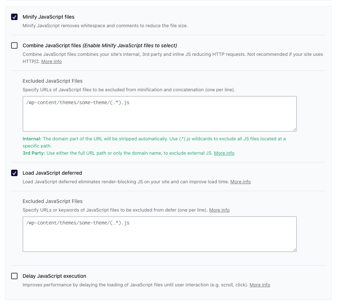Open More info link for defer exclusions

tap(219, 210)
